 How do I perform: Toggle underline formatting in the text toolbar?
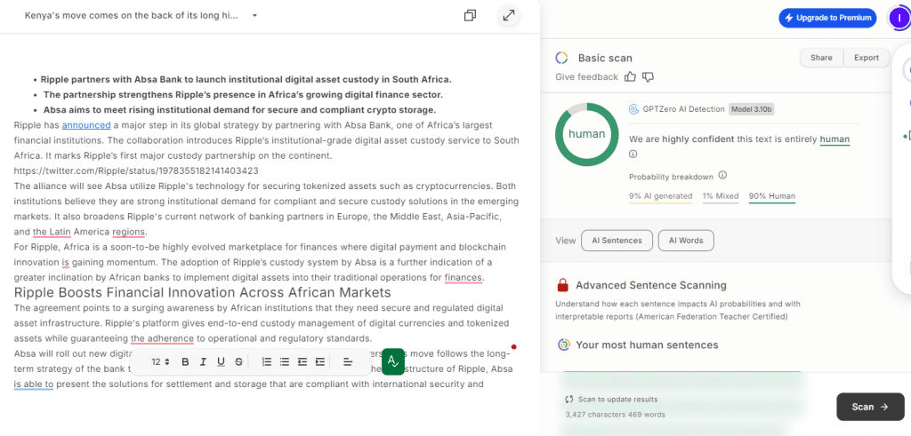[x=221, y=361]
